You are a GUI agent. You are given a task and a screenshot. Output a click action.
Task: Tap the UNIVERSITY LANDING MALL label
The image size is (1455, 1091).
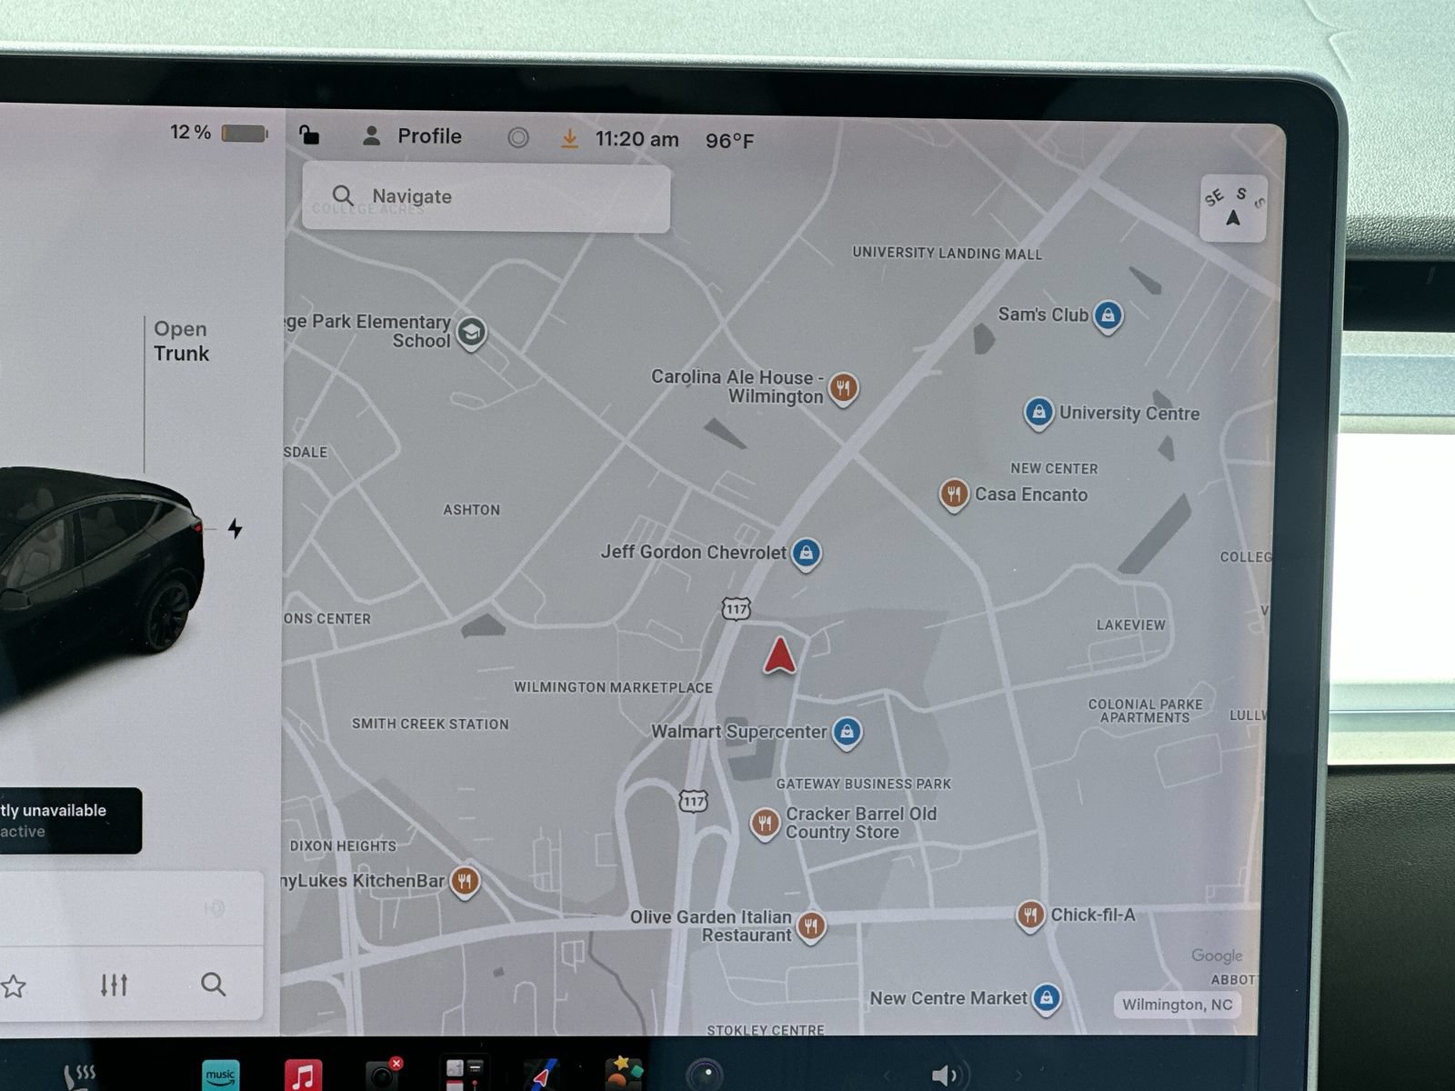coord(947,254)
